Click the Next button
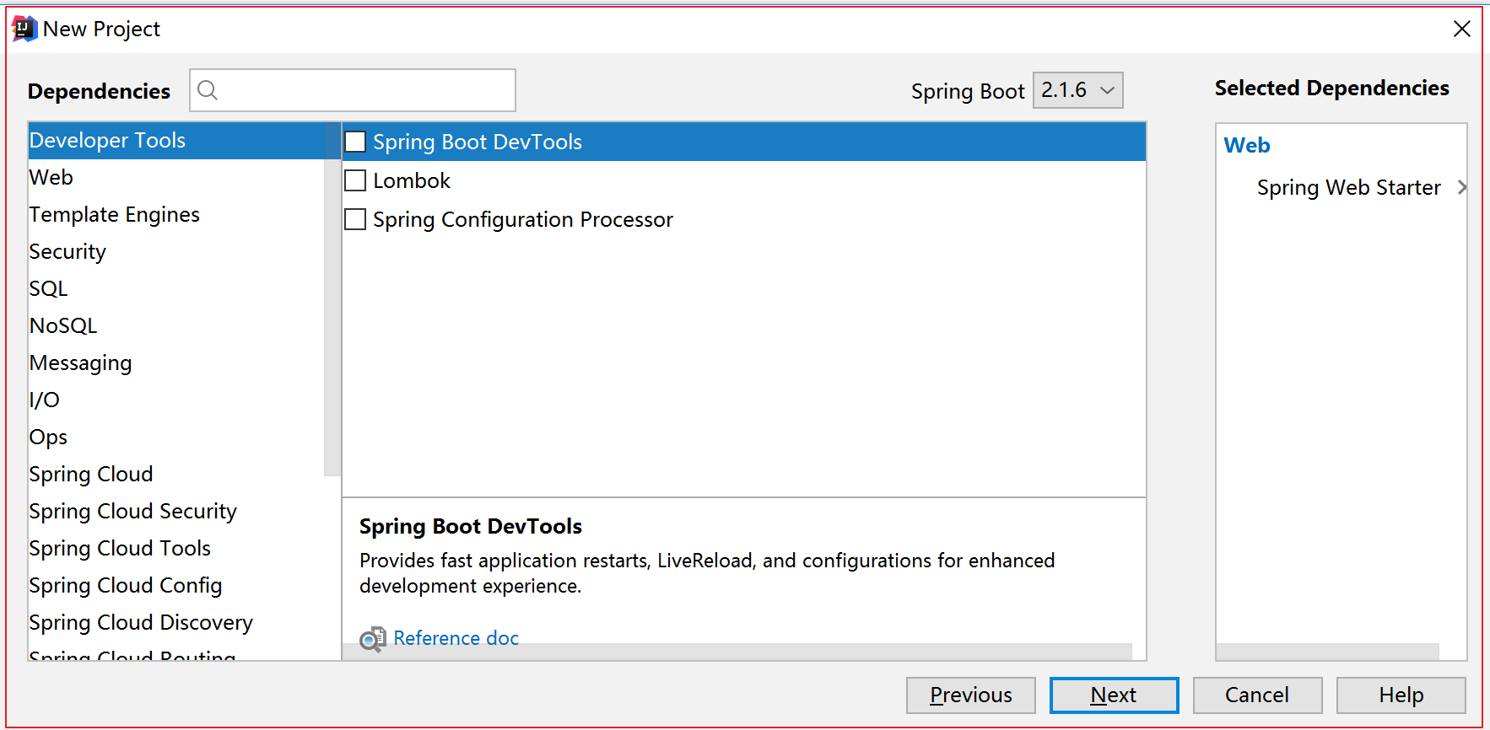The width and height of the screenshot is (1490, 730). click(1114, 695)
